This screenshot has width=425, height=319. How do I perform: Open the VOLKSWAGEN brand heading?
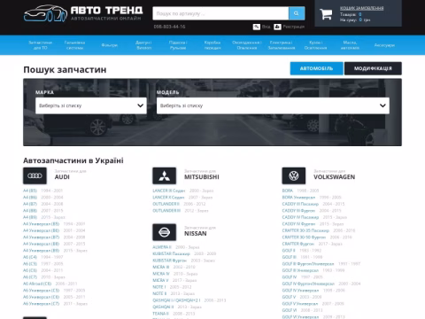tap(335, 177)
